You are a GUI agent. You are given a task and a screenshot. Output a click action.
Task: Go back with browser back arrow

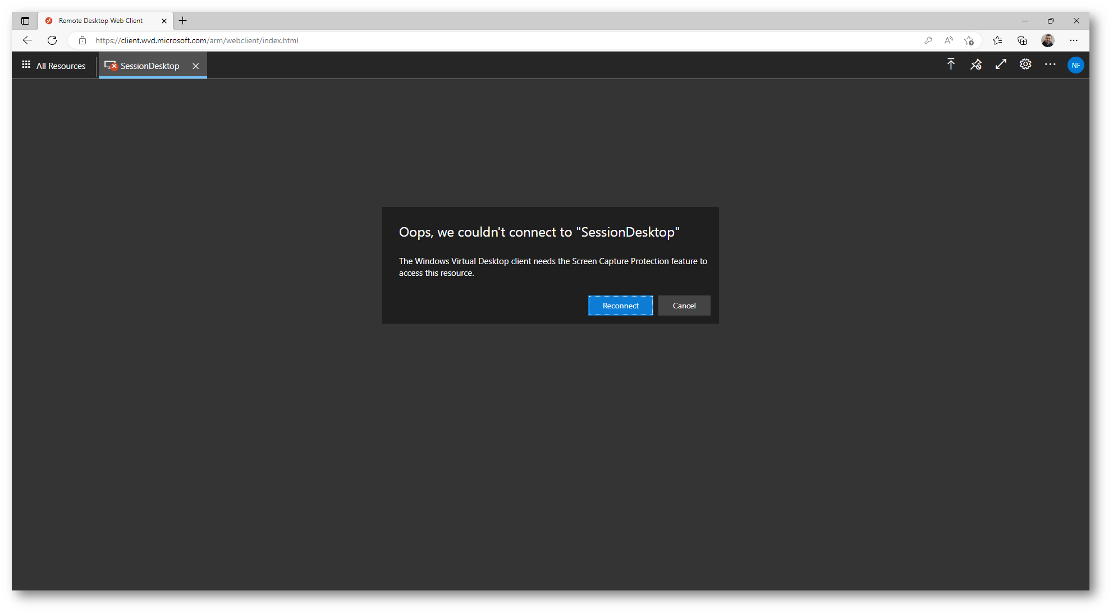28,40
